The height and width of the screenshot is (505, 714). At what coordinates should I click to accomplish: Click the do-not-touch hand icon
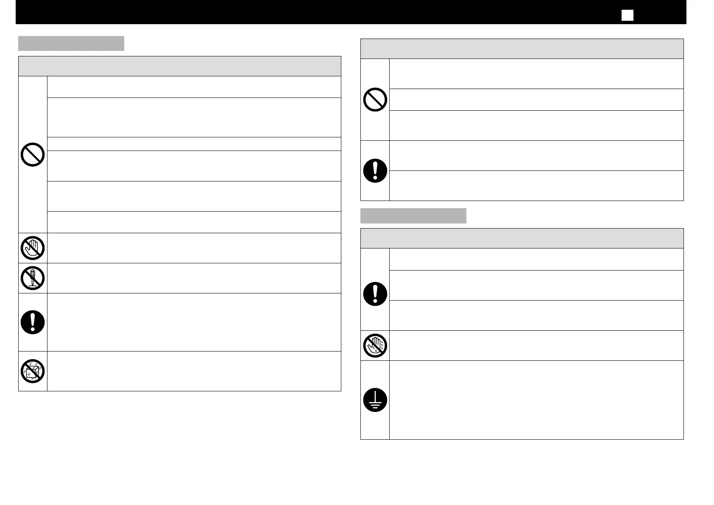[33, 248]
